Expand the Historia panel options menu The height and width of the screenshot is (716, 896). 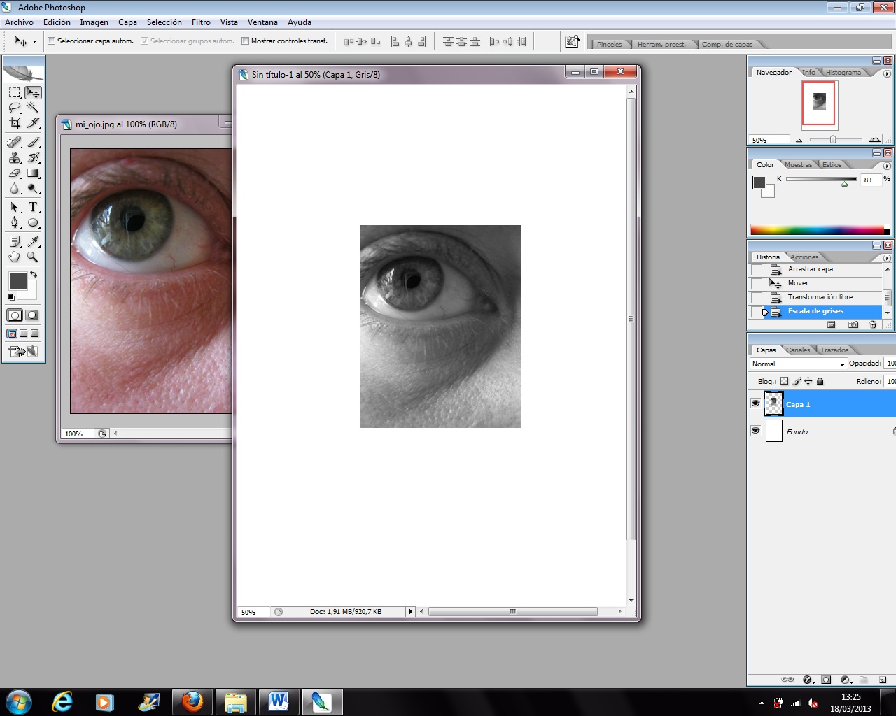click(x=887, y=258)
